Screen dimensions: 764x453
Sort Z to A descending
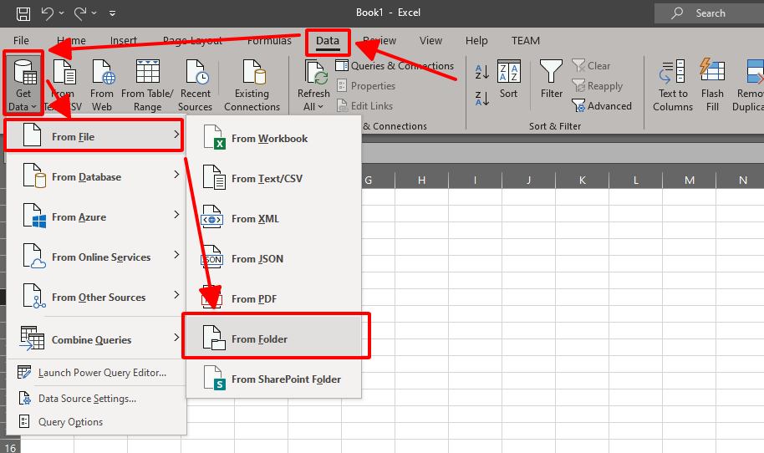[x=481, y=99]
